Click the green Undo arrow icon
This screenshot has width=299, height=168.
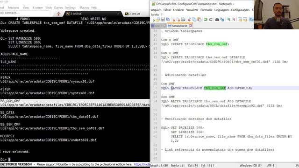[x=206, y=20]
